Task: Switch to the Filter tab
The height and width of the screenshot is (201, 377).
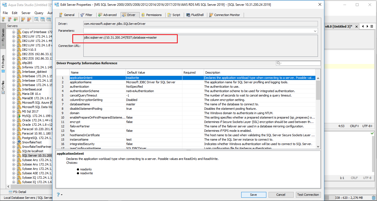Action: [87, 15]
